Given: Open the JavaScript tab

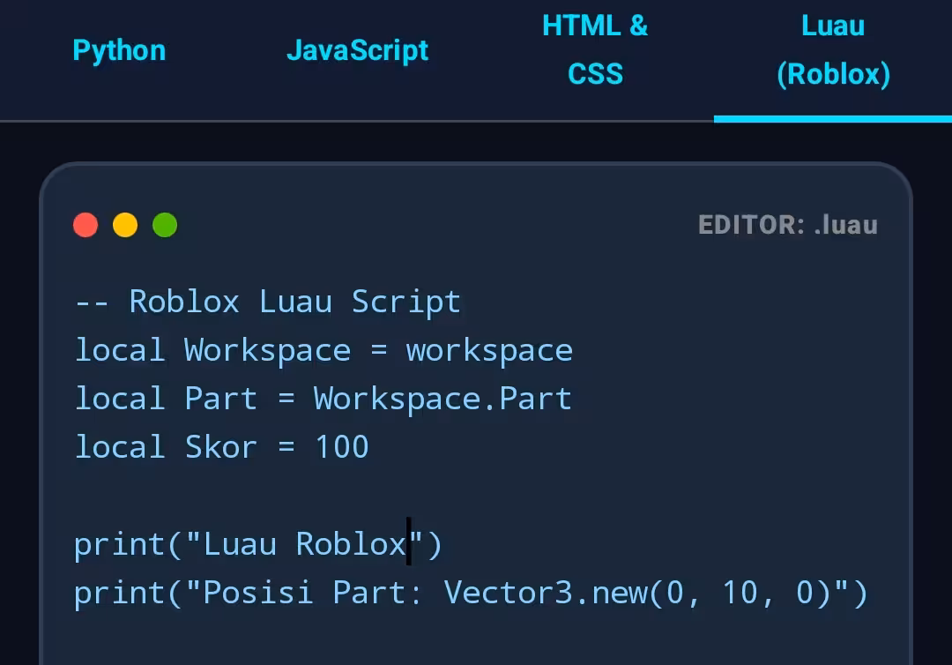Looking at the screenshot, I should (x=357, y=50).
